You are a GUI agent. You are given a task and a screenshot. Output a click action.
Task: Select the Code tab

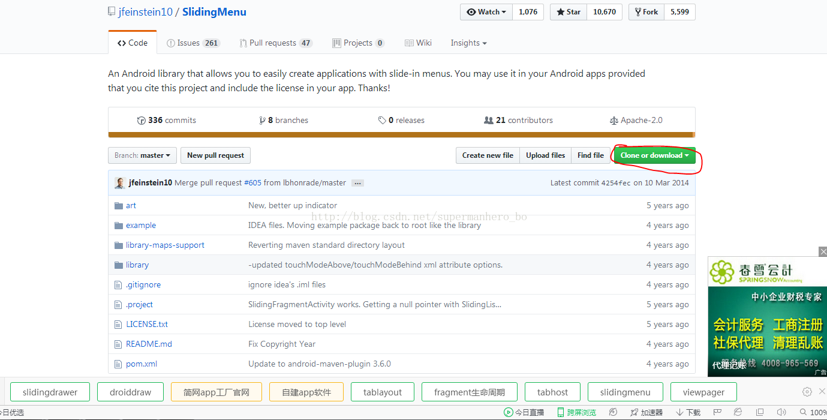click(x=133, y=43)
